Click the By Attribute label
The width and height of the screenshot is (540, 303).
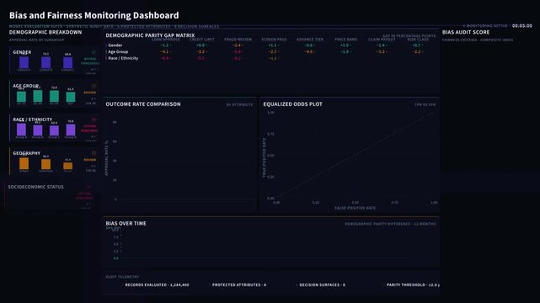[x=239, y=104]
